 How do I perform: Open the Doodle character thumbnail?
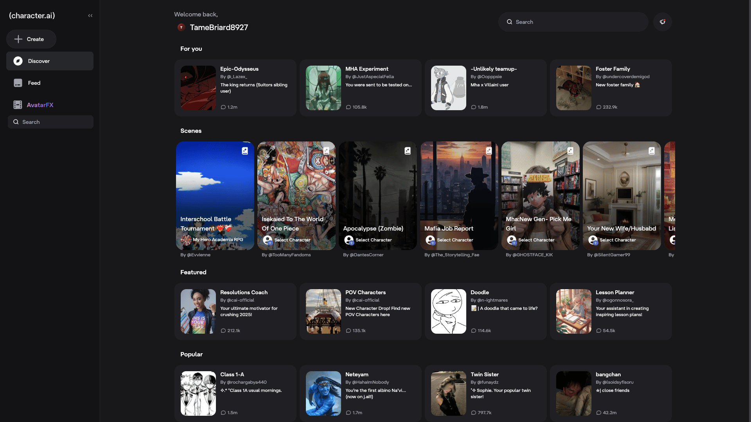click(448, 311)
